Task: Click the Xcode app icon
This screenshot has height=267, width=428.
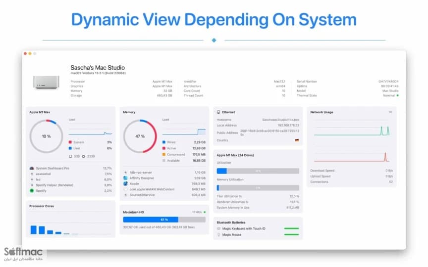Action: (x=125, y=183)
